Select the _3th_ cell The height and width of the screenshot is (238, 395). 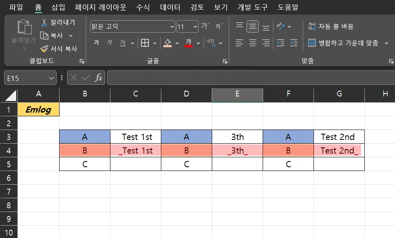coord(237,151)
